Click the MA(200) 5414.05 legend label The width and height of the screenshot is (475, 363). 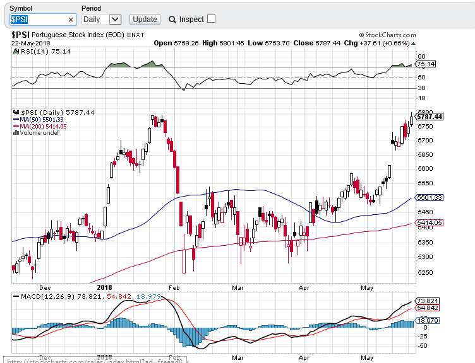pyautogui.click(x=43, y=126)
